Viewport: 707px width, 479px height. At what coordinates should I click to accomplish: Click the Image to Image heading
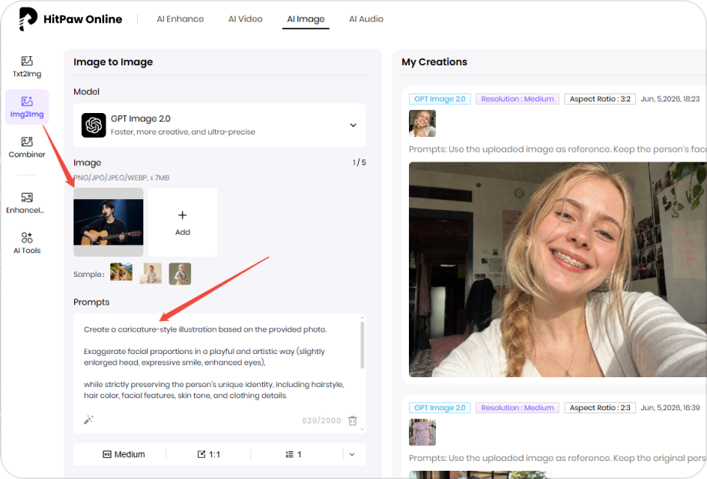(113, 62)
